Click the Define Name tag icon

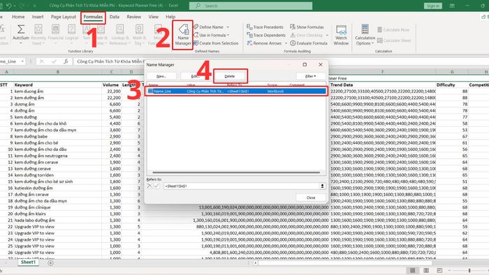[196, 27]
